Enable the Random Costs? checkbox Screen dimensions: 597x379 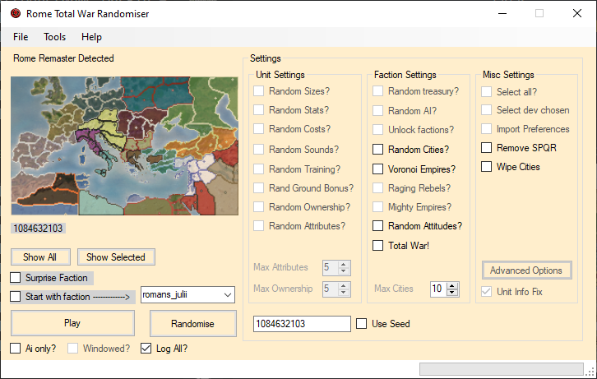point(258,129)
